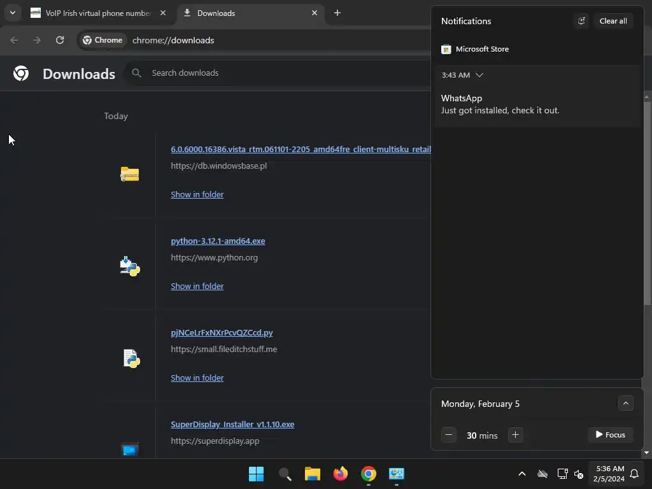Open pjNCeLrFxNXrPcvQZCcd.py file link
This screenshot has width=652, height=489.
pyautogui.click(x=222, y=332)
